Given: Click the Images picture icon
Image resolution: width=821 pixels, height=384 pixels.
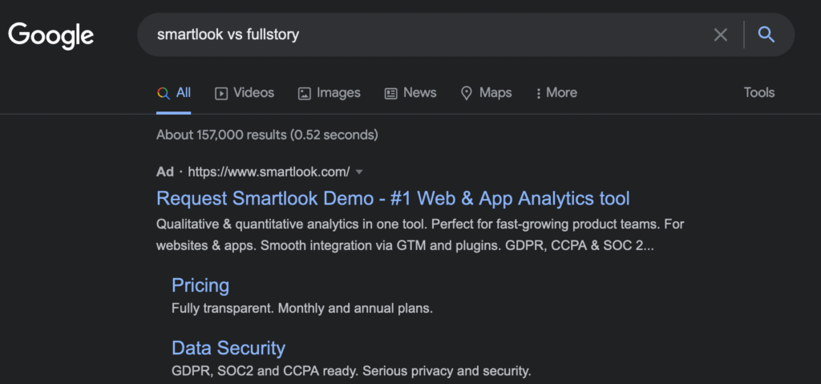Looking at the screenshot, I should point(304,94).
